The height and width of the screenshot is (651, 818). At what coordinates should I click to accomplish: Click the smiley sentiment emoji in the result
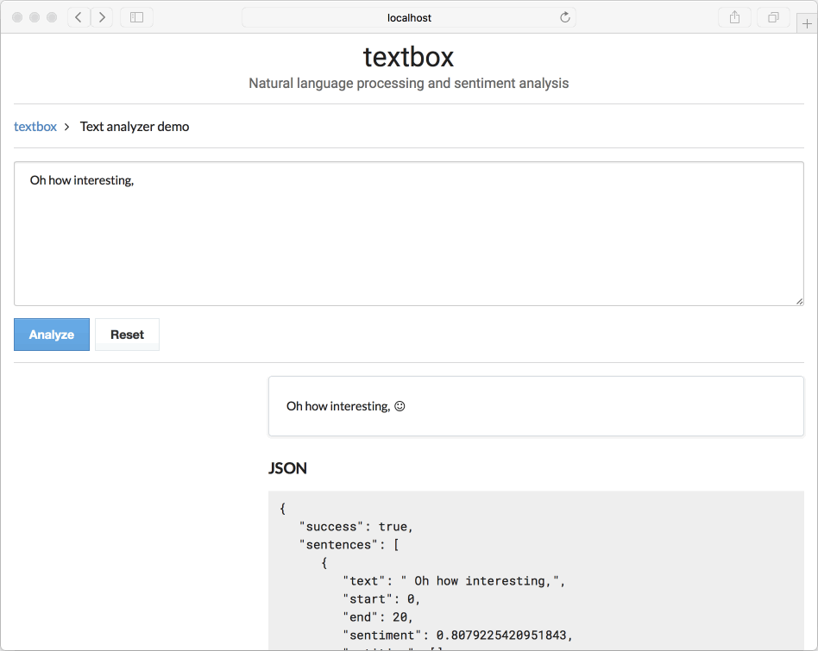click(x=399, y=405)
